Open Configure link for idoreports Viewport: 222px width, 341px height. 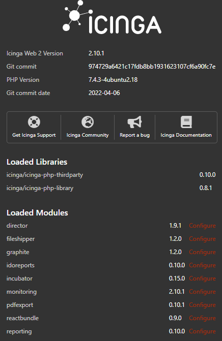[202, 265]
